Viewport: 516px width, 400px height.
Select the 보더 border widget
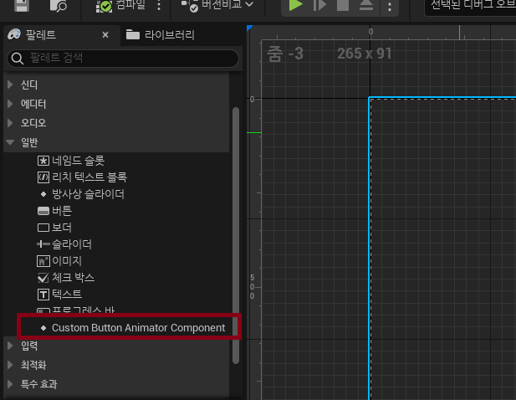click(x=54, y=228)
